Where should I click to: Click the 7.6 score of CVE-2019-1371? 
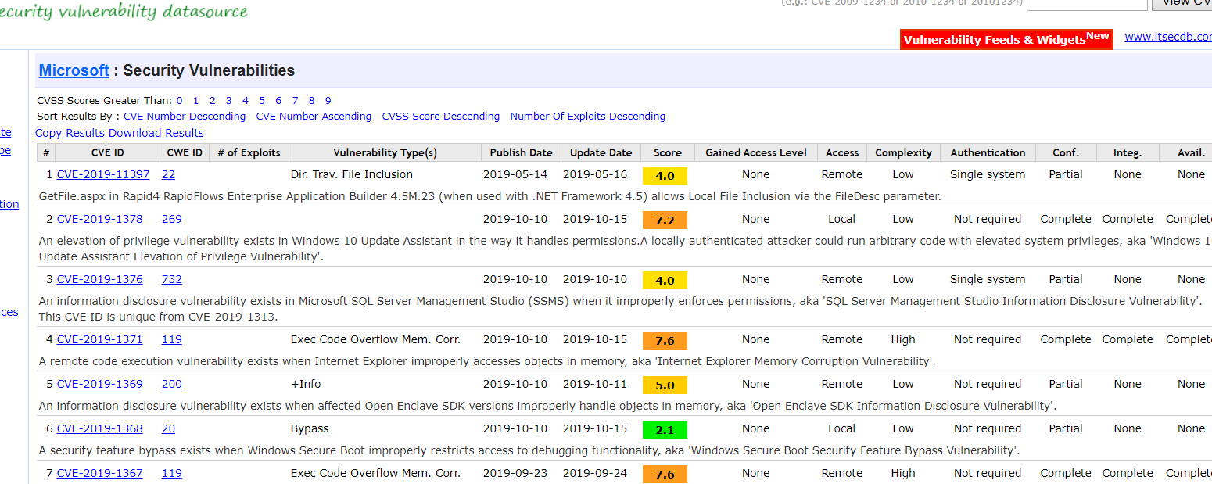point(665,340)
